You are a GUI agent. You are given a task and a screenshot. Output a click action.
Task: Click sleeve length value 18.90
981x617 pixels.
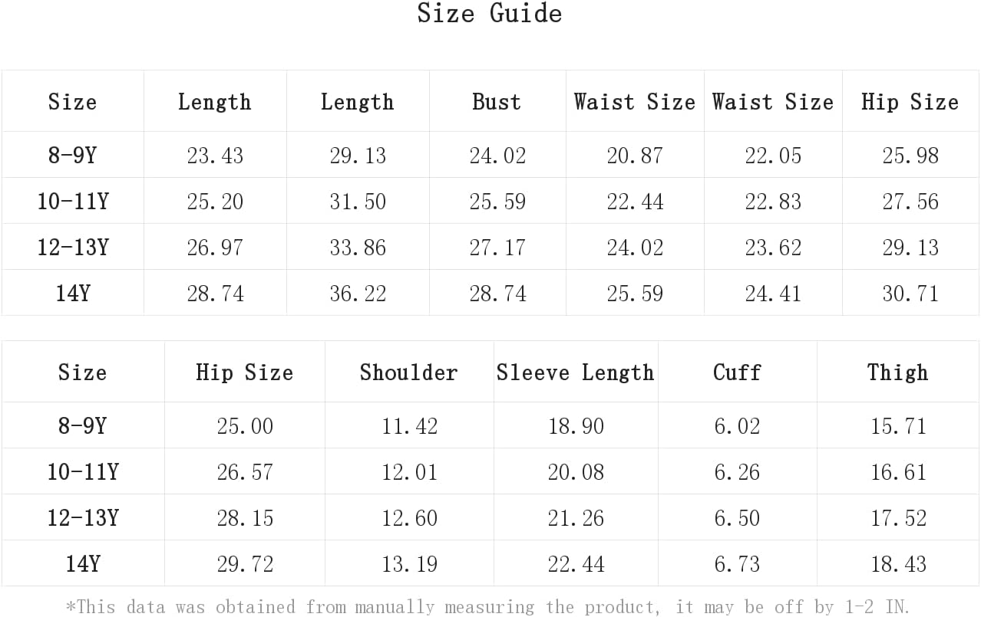(x=576, y=426)
